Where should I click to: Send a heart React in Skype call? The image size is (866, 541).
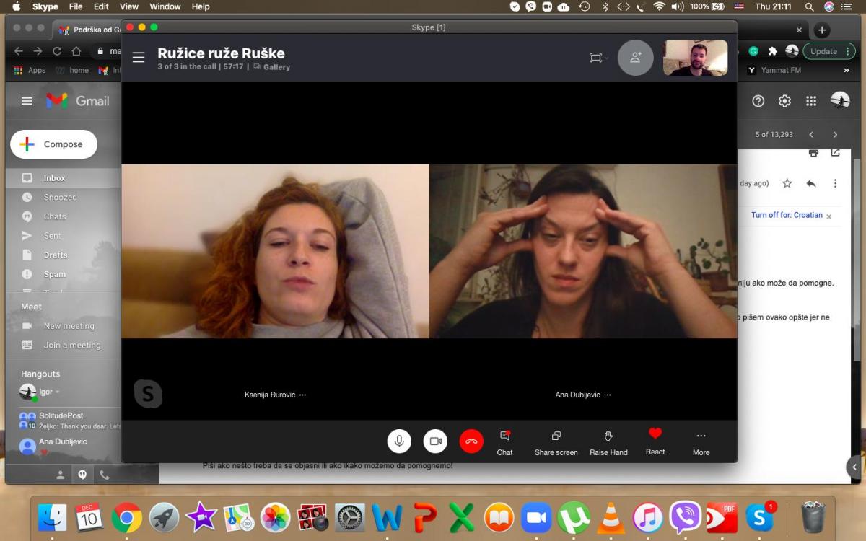655,441
